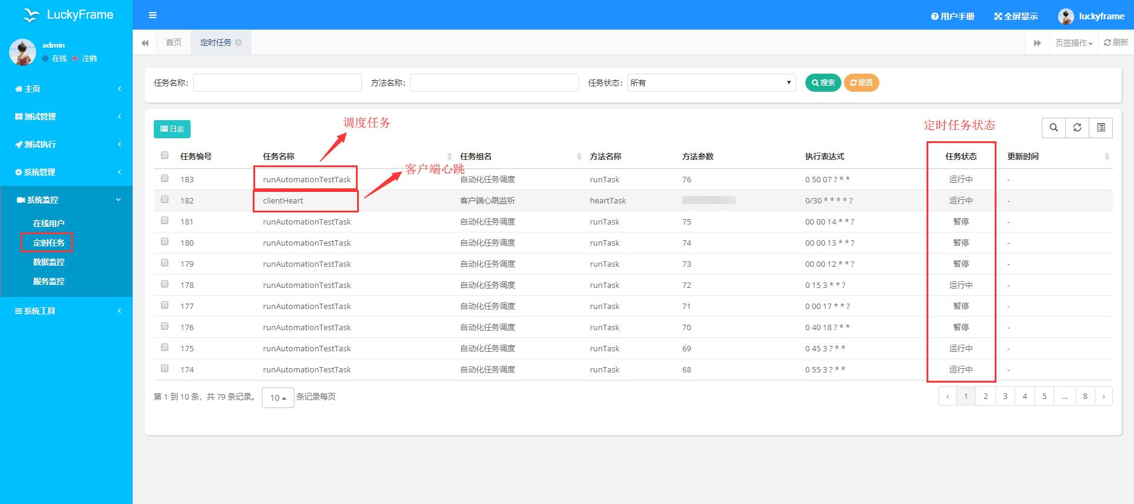The image size is (1134, 504).
Task: Go to page 5
Action: 1044,397
